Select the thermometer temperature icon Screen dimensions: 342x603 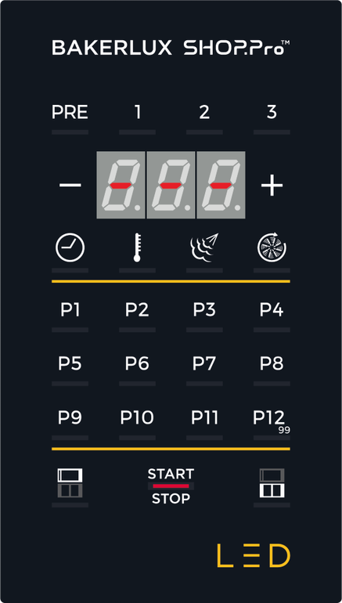pos(137,247)
